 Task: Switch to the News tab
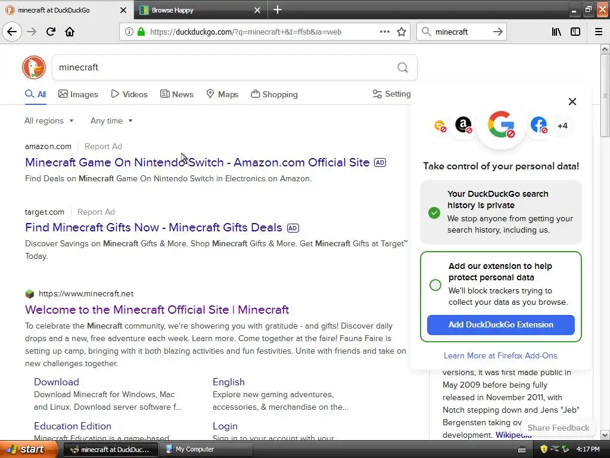[176, 94]
